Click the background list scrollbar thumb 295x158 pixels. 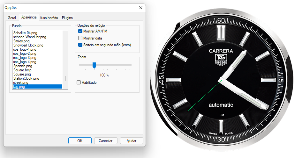point(65,78)
